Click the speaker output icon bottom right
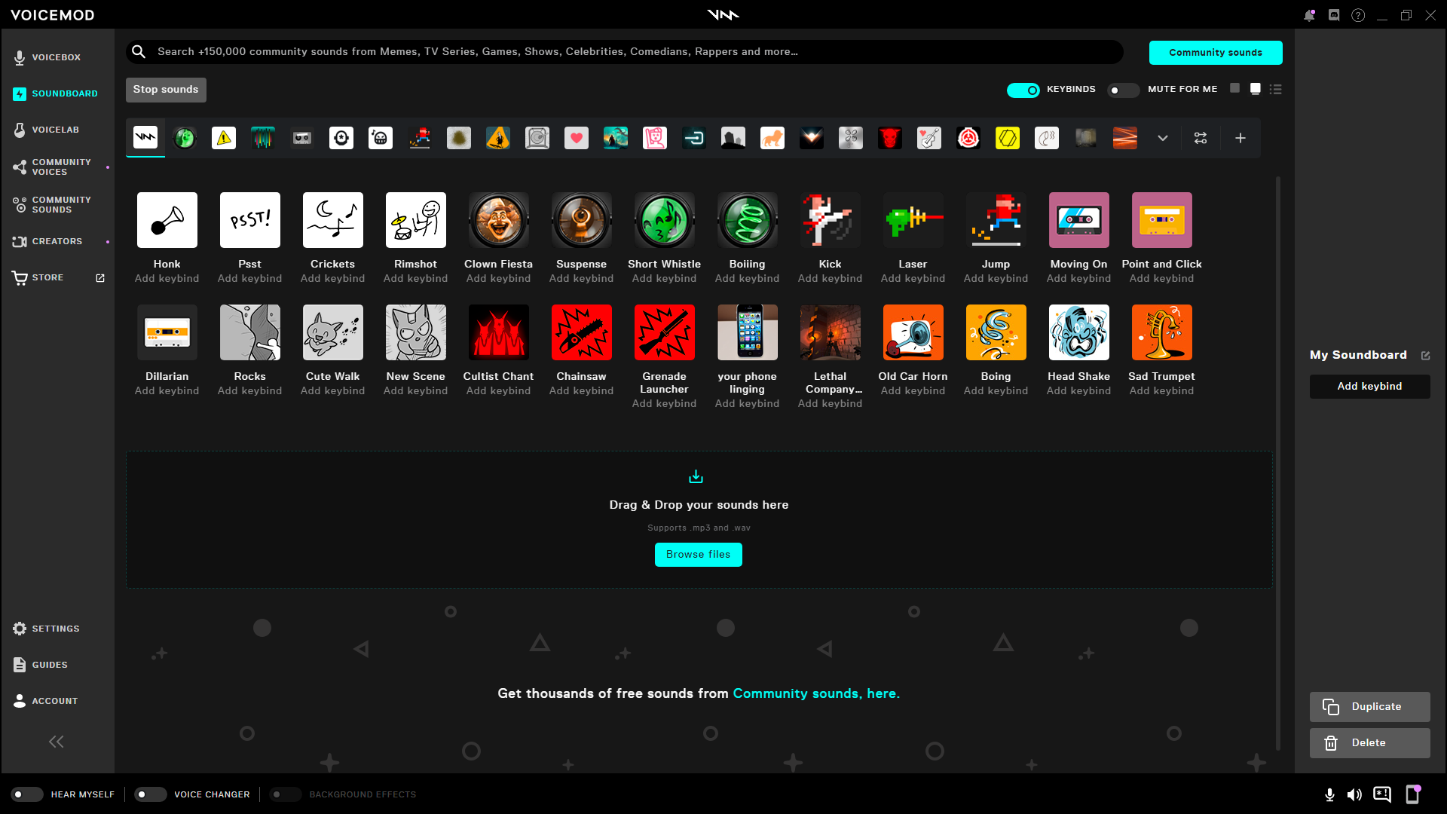Image resolution: width=1447 pixels, height=814 pixels. [x=1356, y=794]
